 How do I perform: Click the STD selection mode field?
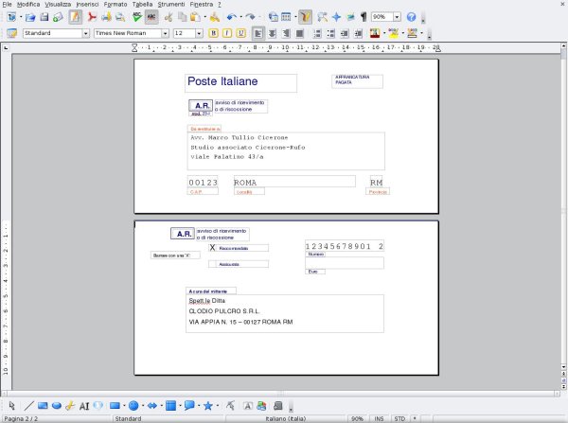(x=399, y=418)
